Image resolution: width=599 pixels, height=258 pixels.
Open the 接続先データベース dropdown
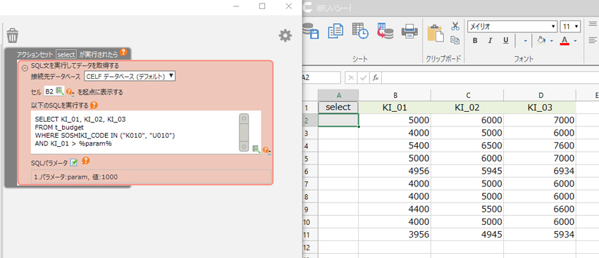pyautogui.click(x=130, y=76)
